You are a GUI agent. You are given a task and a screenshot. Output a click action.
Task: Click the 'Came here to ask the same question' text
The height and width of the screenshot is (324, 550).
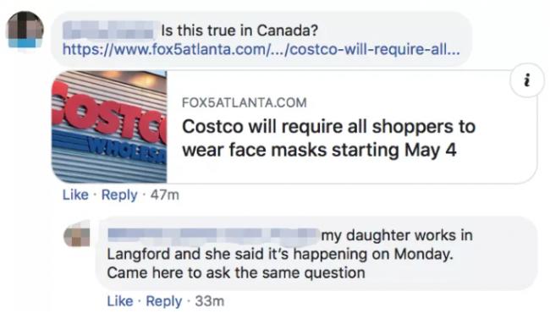coord(236,272)
